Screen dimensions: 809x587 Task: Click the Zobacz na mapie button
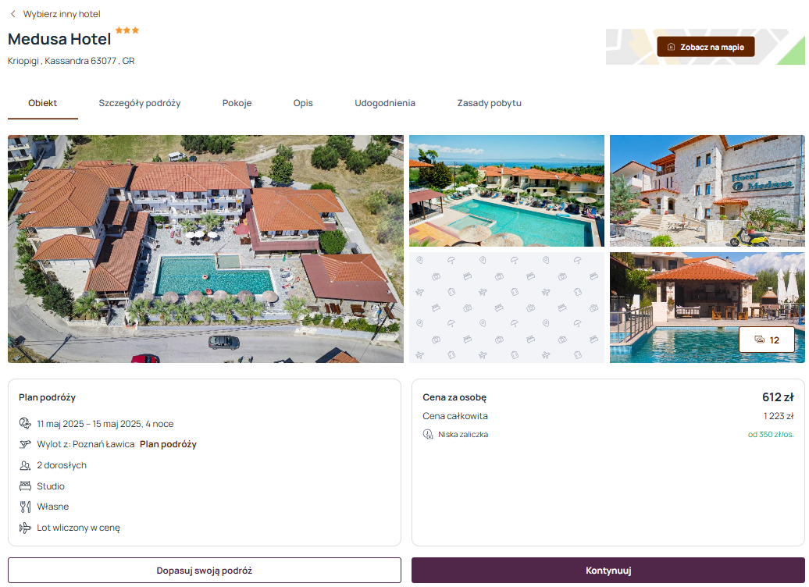pos(706,47)
